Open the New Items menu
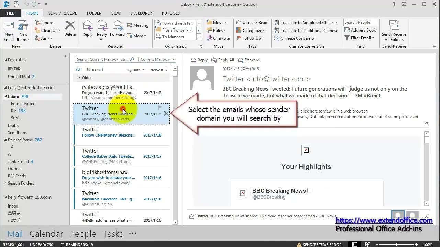The image size is (440, 247). (x=23, y=31)
